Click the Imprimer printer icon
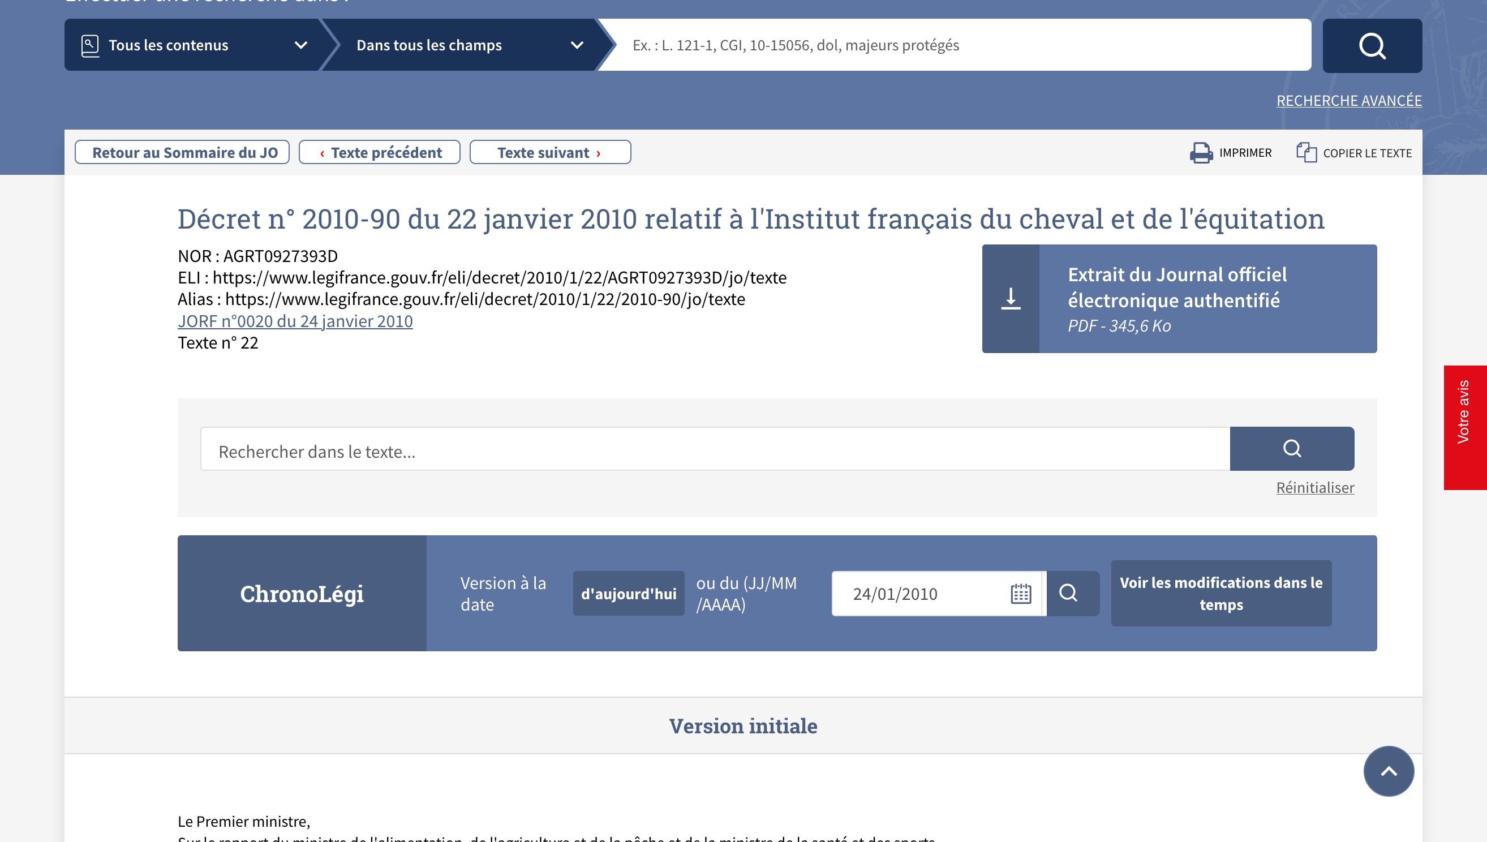The image size is (1487, 842). tap(1201, 153)
